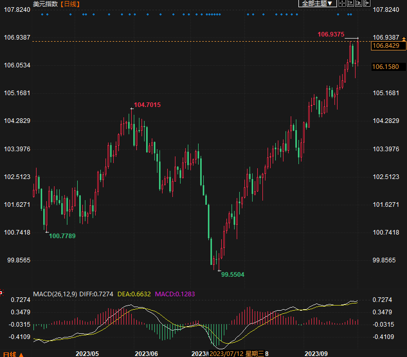Click the MACD(26,12,9) indicator label

point(55,294)
